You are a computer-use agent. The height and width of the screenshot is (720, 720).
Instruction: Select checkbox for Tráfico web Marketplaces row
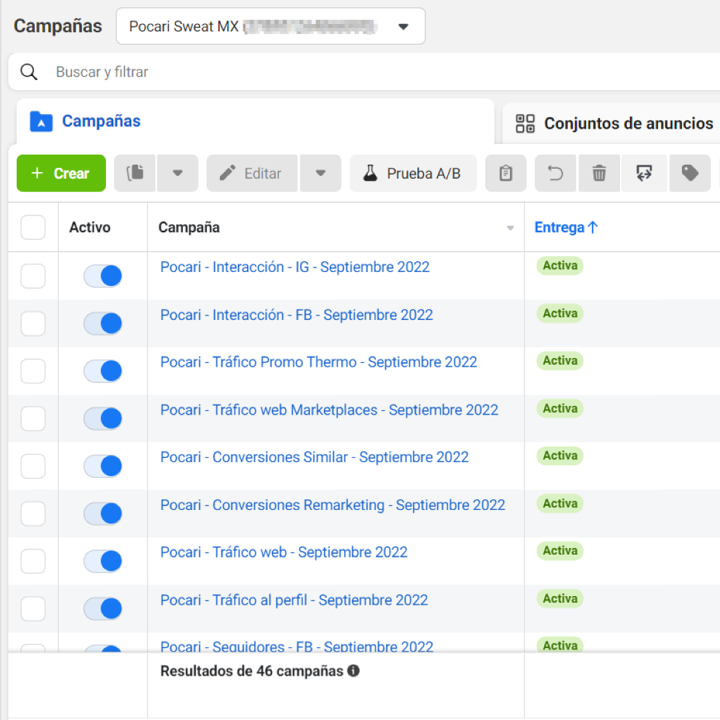pos(33,418)
